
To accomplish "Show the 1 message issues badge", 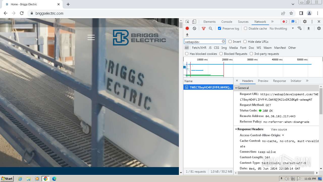I will 294,22.
